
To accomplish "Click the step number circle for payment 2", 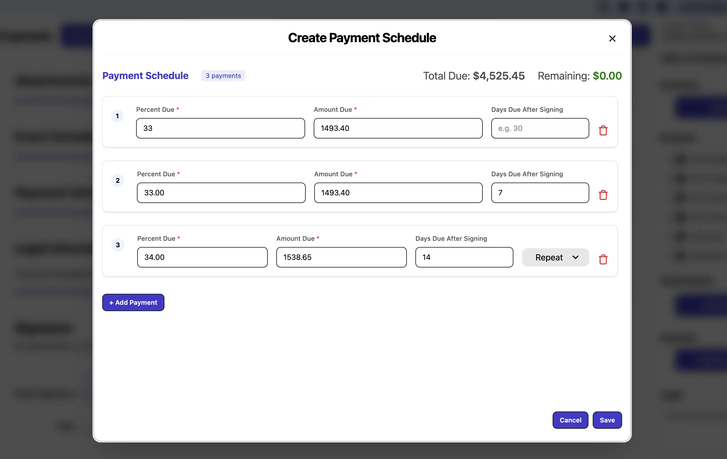I will tap(118, 180).
